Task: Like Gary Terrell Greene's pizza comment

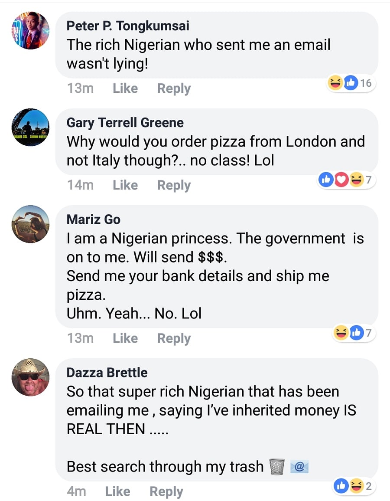Action: [x=125, y=185]
